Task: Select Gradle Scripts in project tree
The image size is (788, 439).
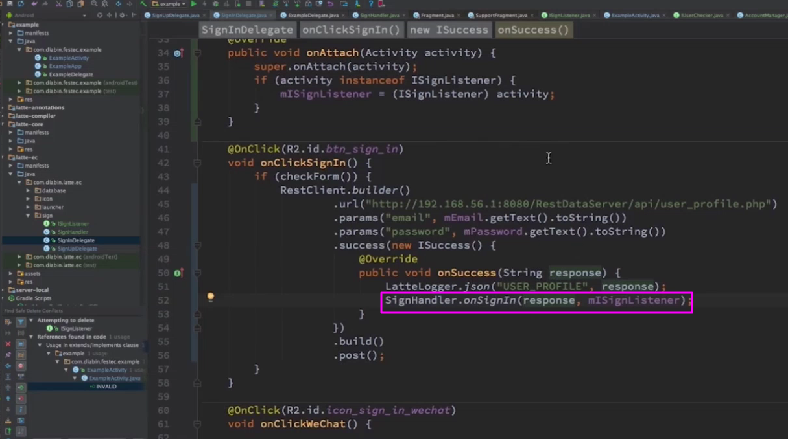Action: 34,298
